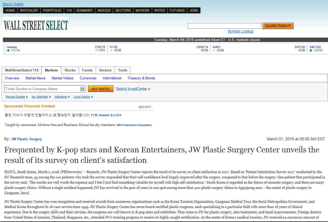Switch to Funds tab
Image resolution: width=328 pixels, height=222 pixels.
(x=87, y=70)
